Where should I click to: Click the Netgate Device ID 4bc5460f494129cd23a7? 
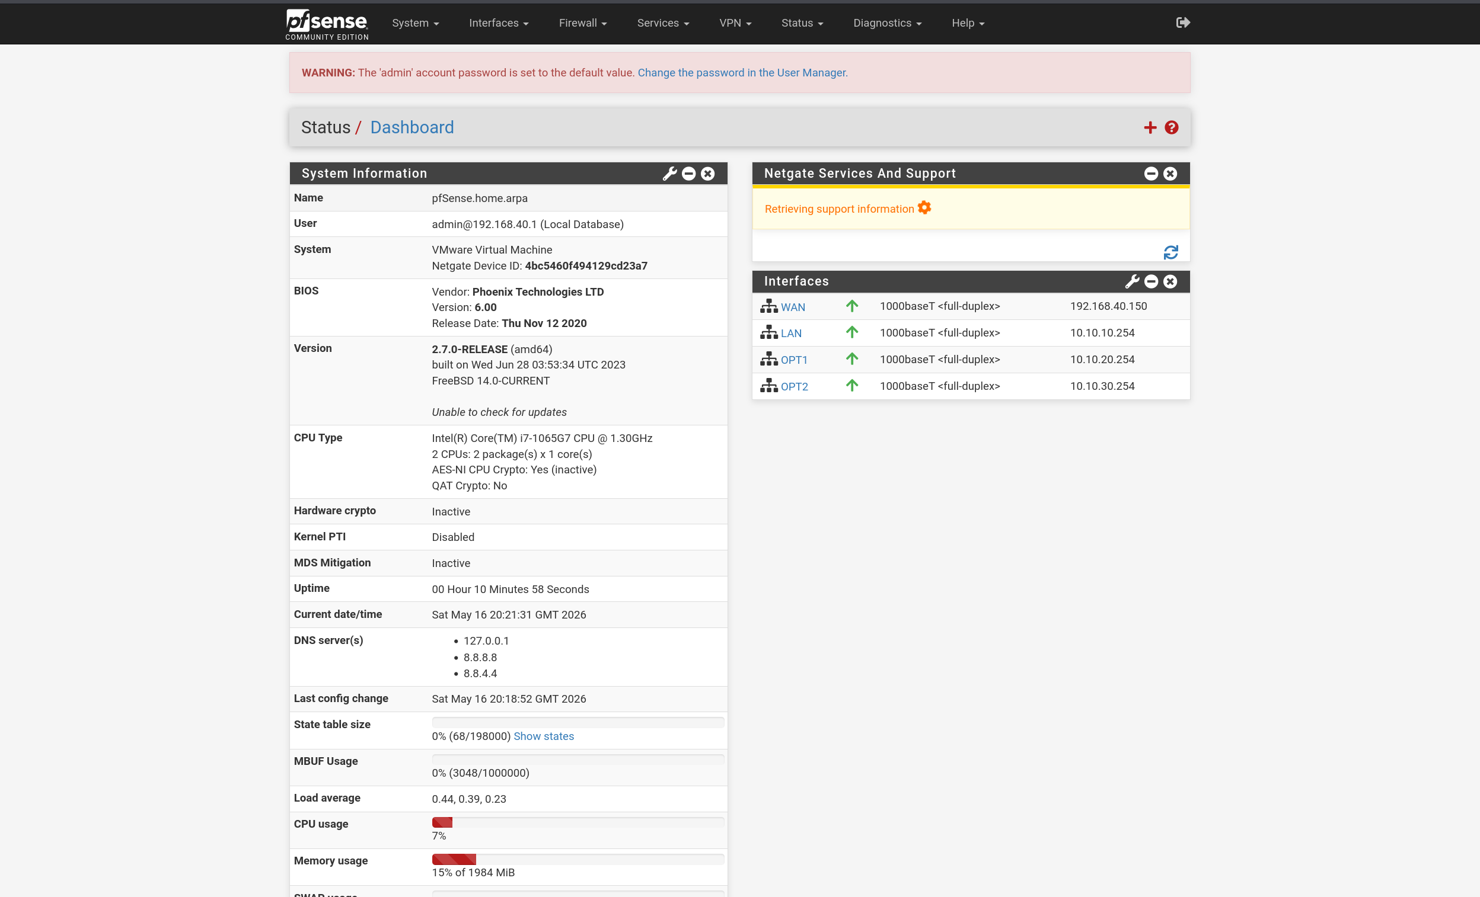click(x=586, y=266)
